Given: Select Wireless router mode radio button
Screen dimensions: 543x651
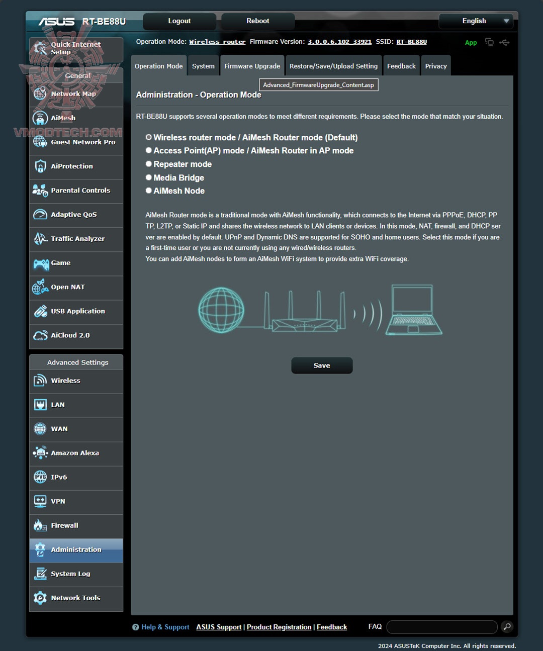Looking at the screenshot, I should pos(149,137).
